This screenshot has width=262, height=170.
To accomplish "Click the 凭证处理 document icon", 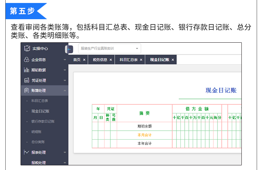I will (x=27, y=80).
